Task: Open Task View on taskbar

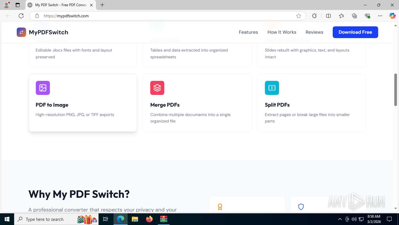Action: [106, 219]
